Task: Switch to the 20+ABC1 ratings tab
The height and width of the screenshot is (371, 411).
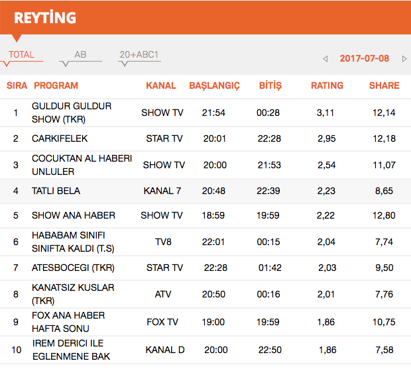Action: click(139, 55)
